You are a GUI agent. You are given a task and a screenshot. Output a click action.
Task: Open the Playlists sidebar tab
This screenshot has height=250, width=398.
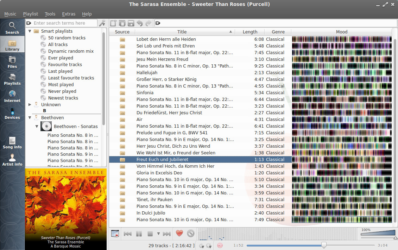coord(12,79)
